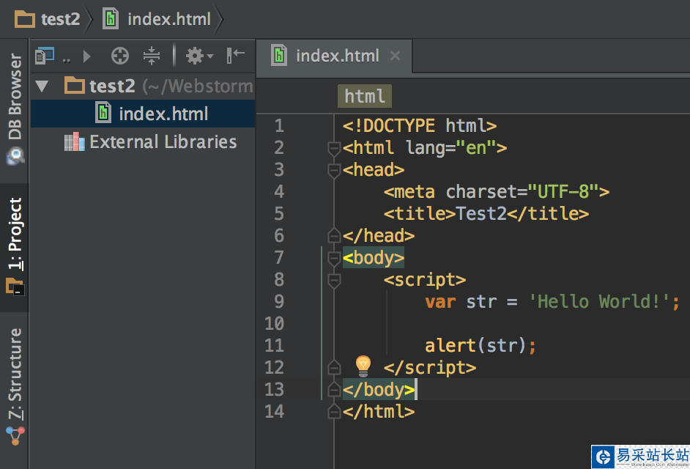Click the project view icon in panel header
The width and height of the screenshot is (690, 469).
click(x=45, y=56)
